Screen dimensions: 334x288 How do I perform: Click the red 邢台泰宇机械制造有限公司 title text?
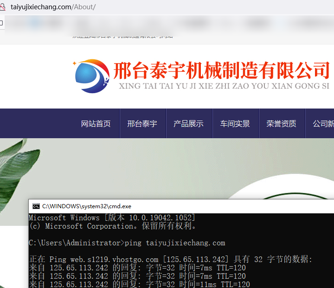(221, 70)
